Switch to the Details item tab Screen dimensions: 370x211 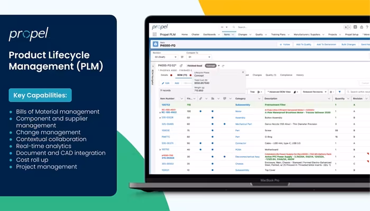pos(164,75)
